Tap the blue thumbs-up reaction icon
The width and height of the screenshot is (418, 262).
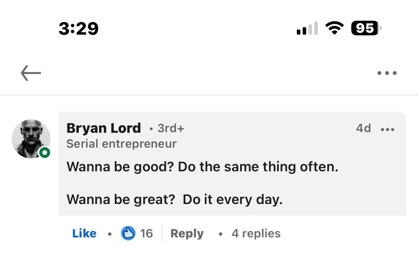[x=128, y=233]
